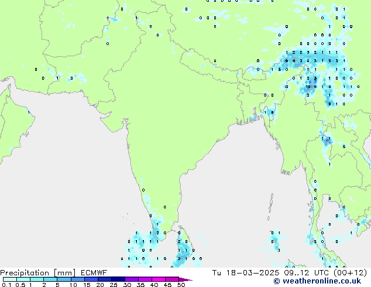Click the legend scale label '45'

(167, 285)
